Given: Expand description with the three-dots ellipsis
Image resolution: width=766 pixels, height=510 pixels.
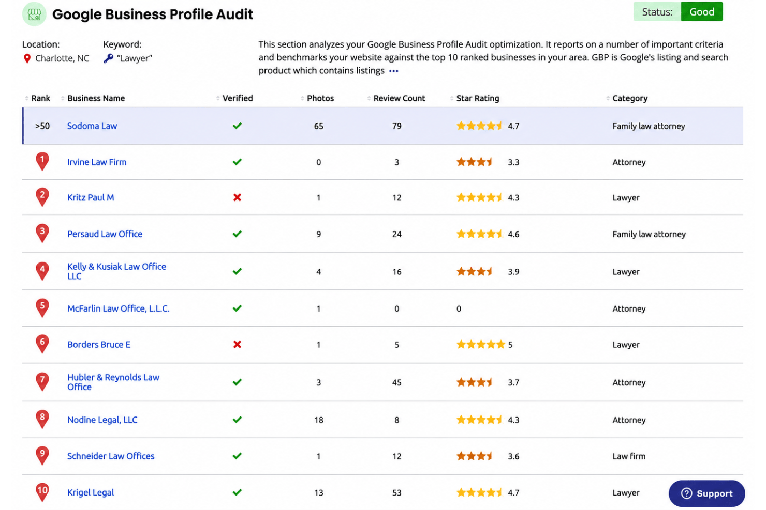Looking at the screenshot, I should pyautogui.click(x=393, y=71).
